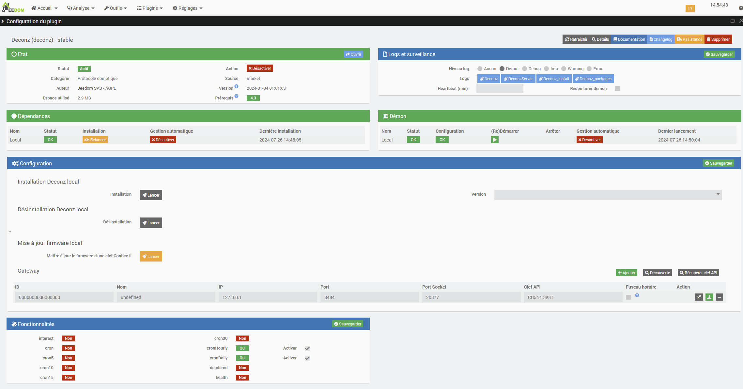Click the Jeedom logo

point(13,7)
